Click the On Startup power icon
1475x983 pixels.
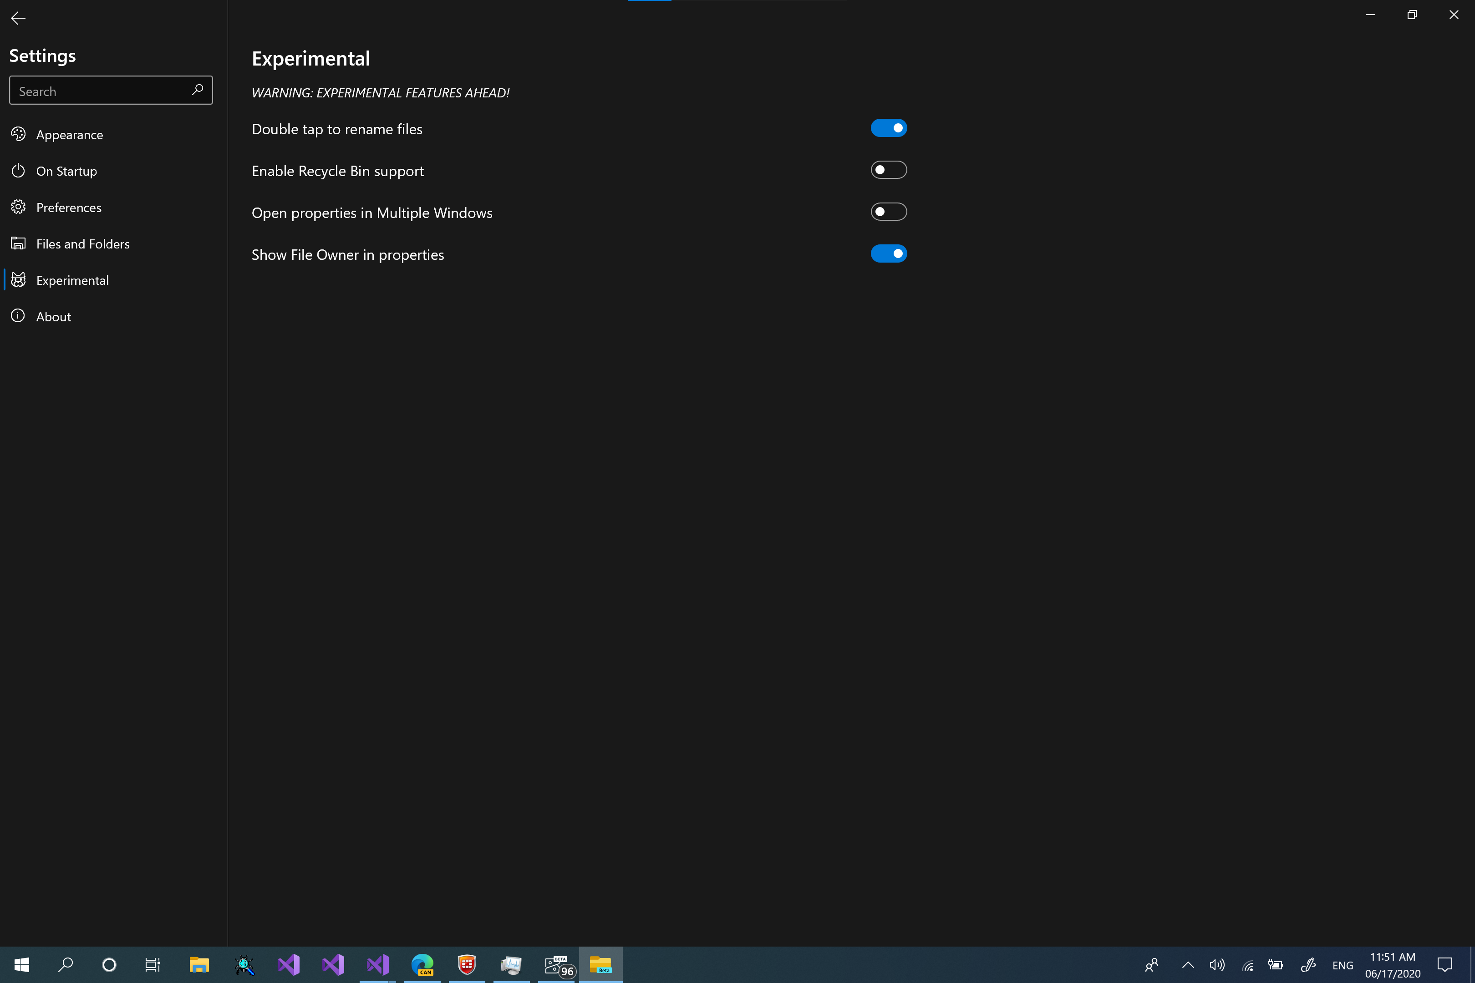[18, 171]
